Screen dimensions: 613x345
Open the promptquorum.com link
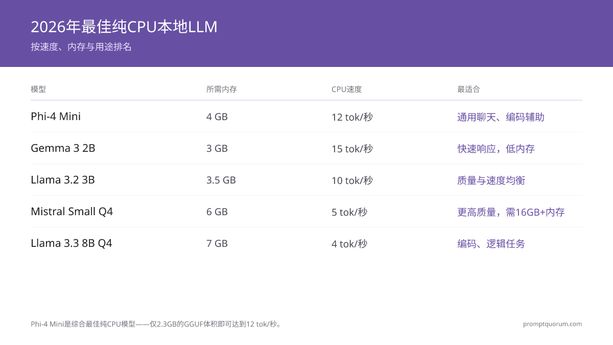552,324
